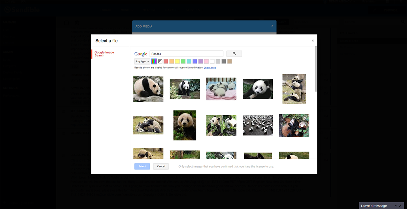Click the results list vertical scrollbar
407x209 pixels.
[316, 70]
